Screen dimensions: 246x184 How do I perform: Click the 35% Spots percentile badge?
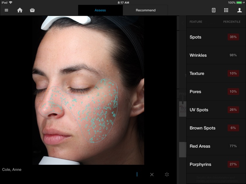(233, 37)
